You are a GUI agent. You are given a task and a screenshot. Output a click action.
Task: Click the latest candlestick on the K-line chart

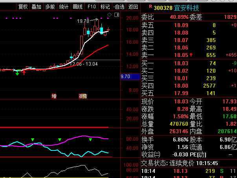pyautogui.click(x=108, y=29)
